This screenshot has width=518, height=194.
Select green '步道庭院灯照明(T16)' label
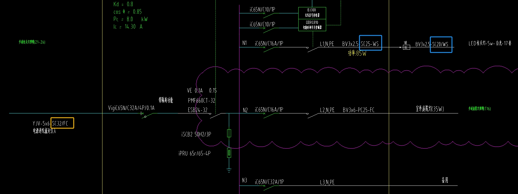480,109
